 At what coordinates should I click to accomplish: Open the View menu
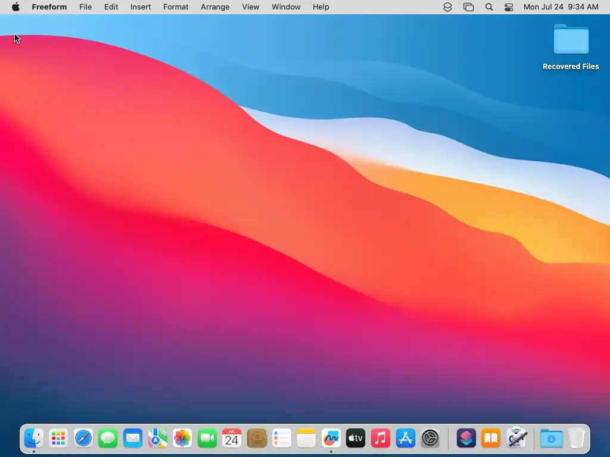(x=251, y=7)
